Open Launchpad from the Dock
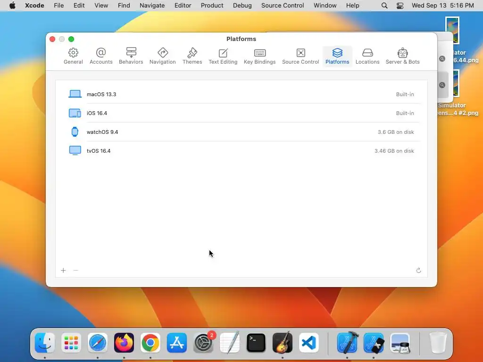The height and width of the screenshot is (362, 483). [x=71, y=343]
